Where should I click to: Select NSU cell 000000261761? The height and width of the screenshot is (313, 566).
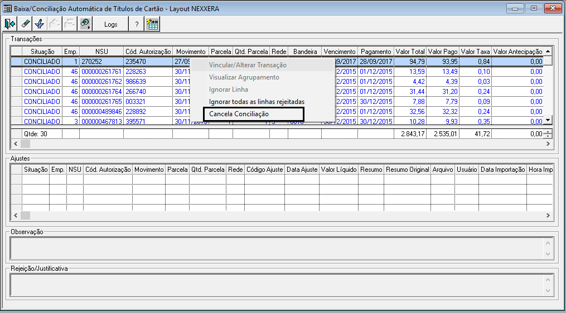coord(101,72)
